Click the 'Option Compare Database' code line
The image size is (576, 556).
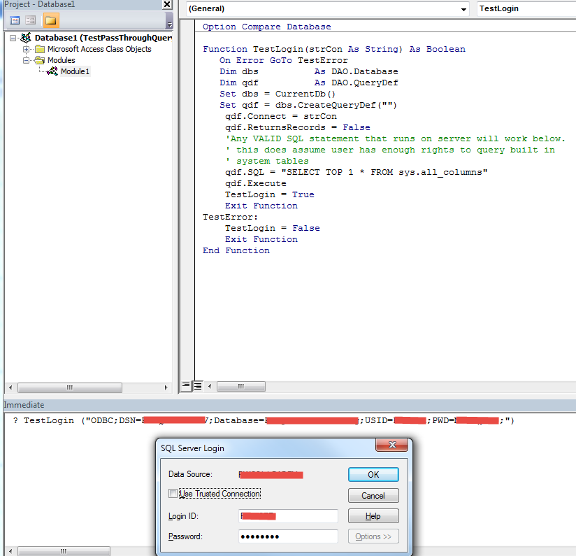click(x=267, y=27)
